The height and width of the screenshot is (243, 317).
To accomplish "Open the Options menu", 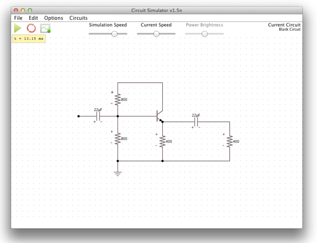I will click(54, 18).
